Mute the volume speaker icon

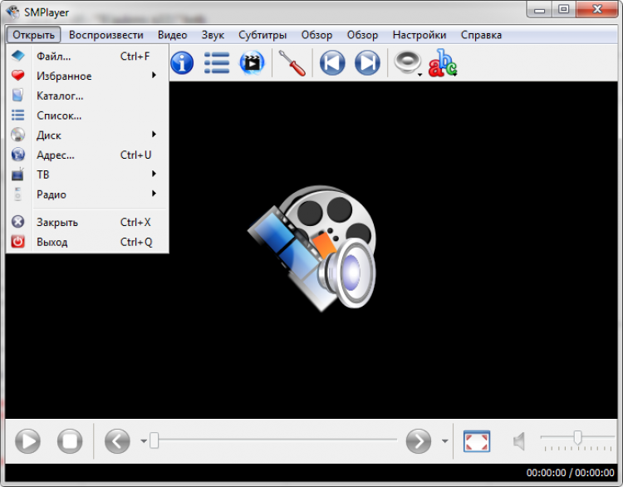(519, 441)
